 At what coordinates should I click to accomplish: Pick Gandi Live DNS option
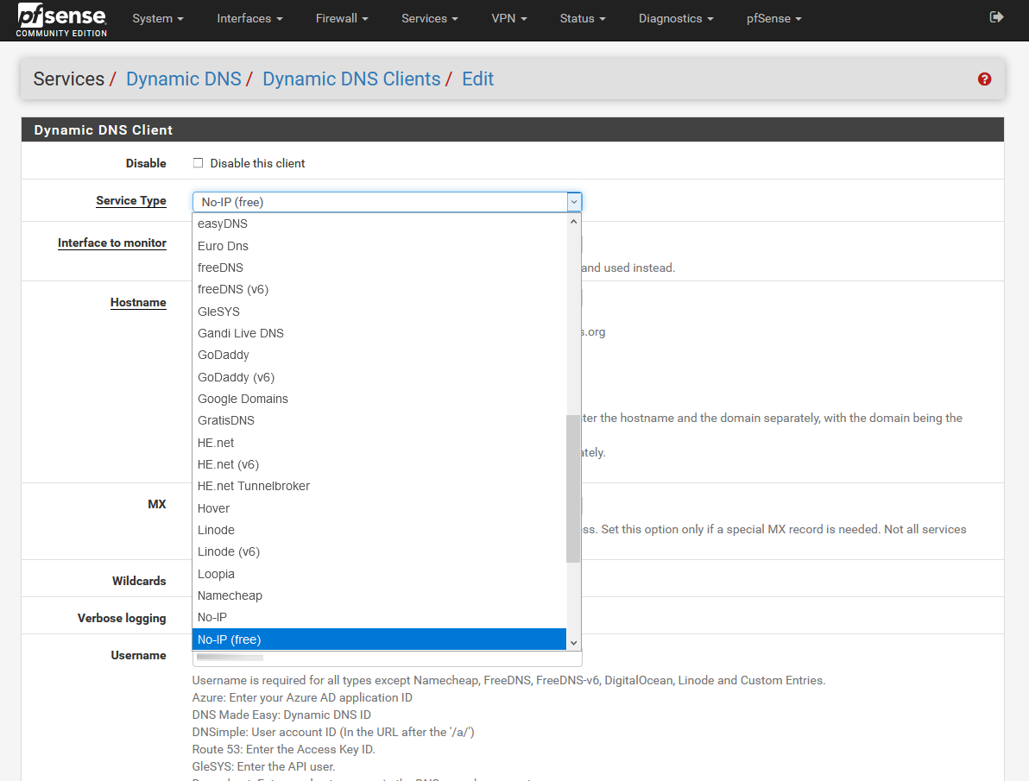[379, 333]
